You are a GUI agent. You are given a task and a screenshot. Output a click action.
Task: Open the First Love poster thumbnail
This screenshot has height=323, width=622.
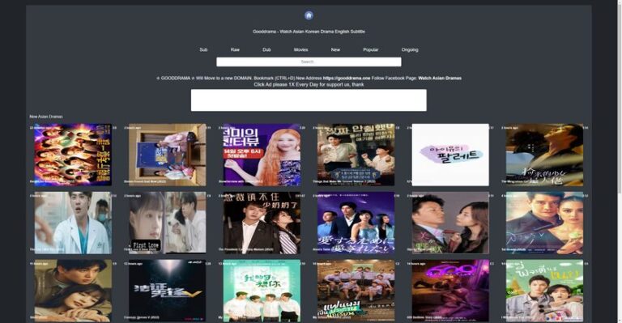(168, 223)
